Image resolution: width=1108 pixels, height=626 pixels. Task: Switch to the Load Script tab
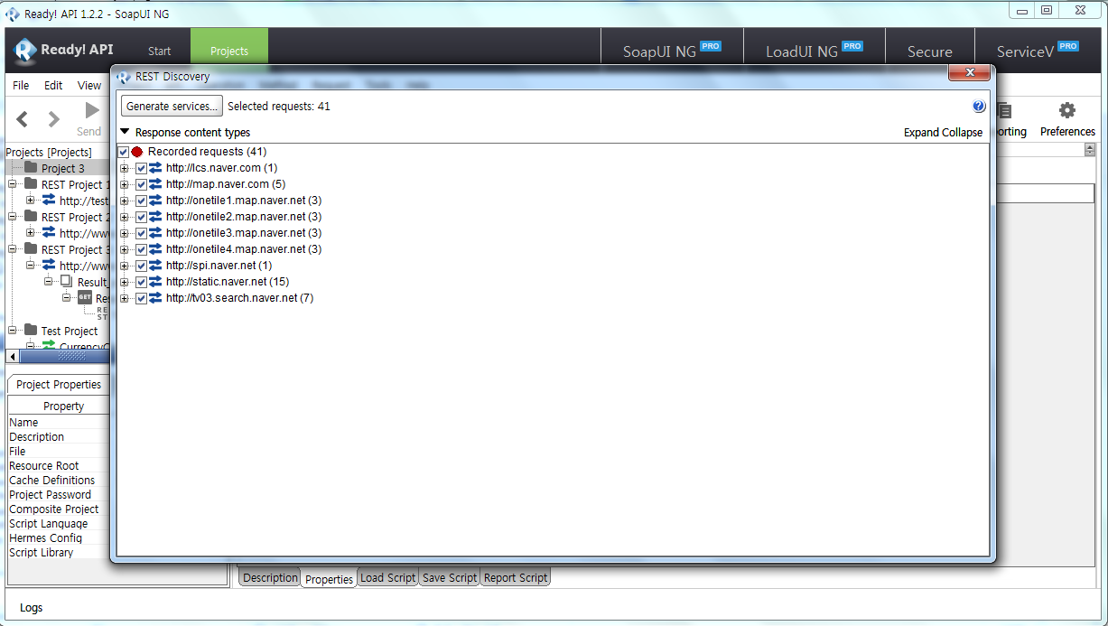coord(387,578)
